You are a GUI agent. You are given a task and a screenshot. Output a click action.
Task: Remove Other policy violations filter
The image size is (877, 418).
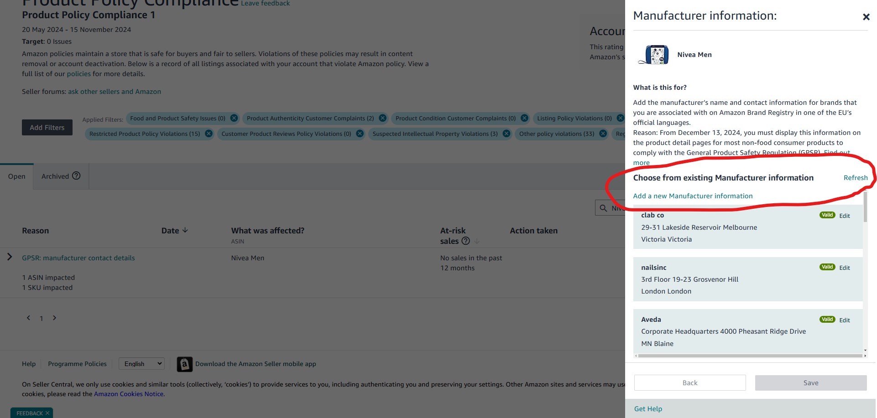(x=603, y=134)
